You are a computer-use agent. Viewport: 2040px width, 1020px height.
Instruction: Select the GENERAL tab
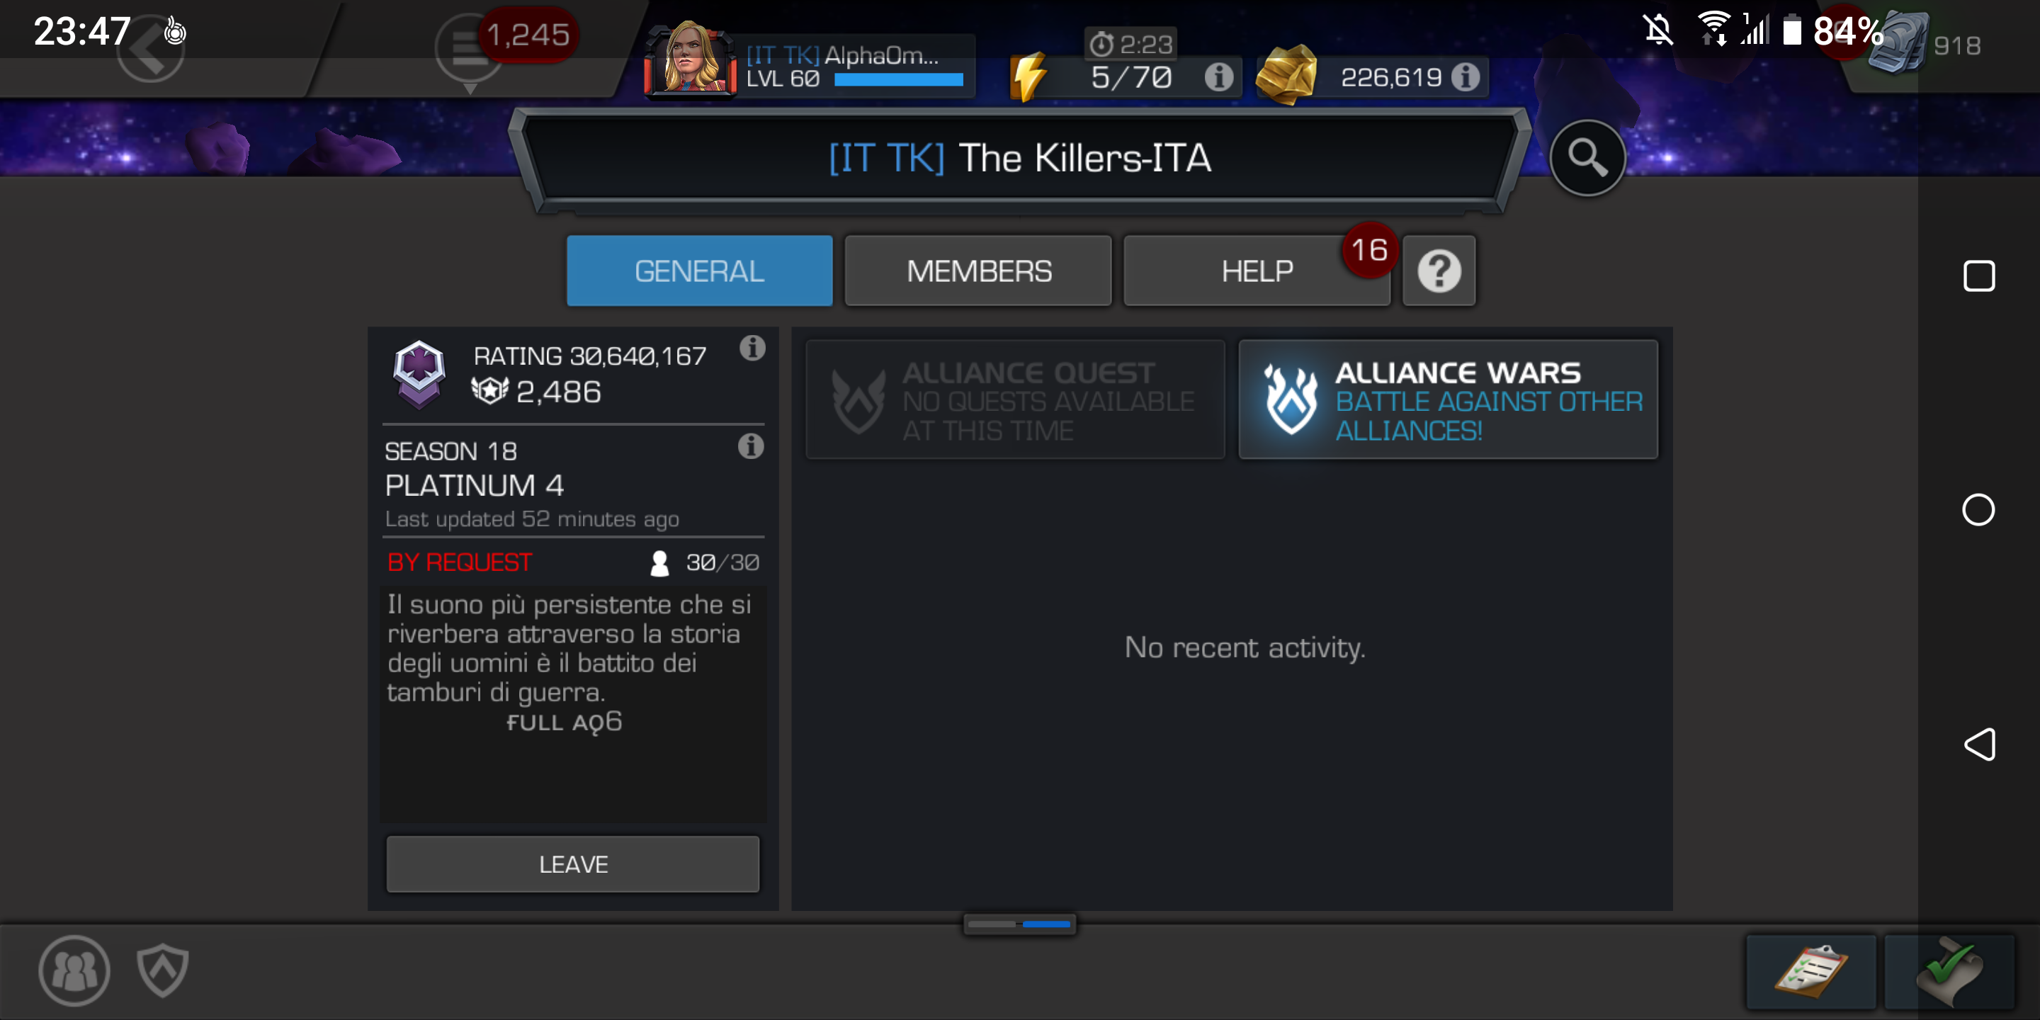tap(699, 271)
